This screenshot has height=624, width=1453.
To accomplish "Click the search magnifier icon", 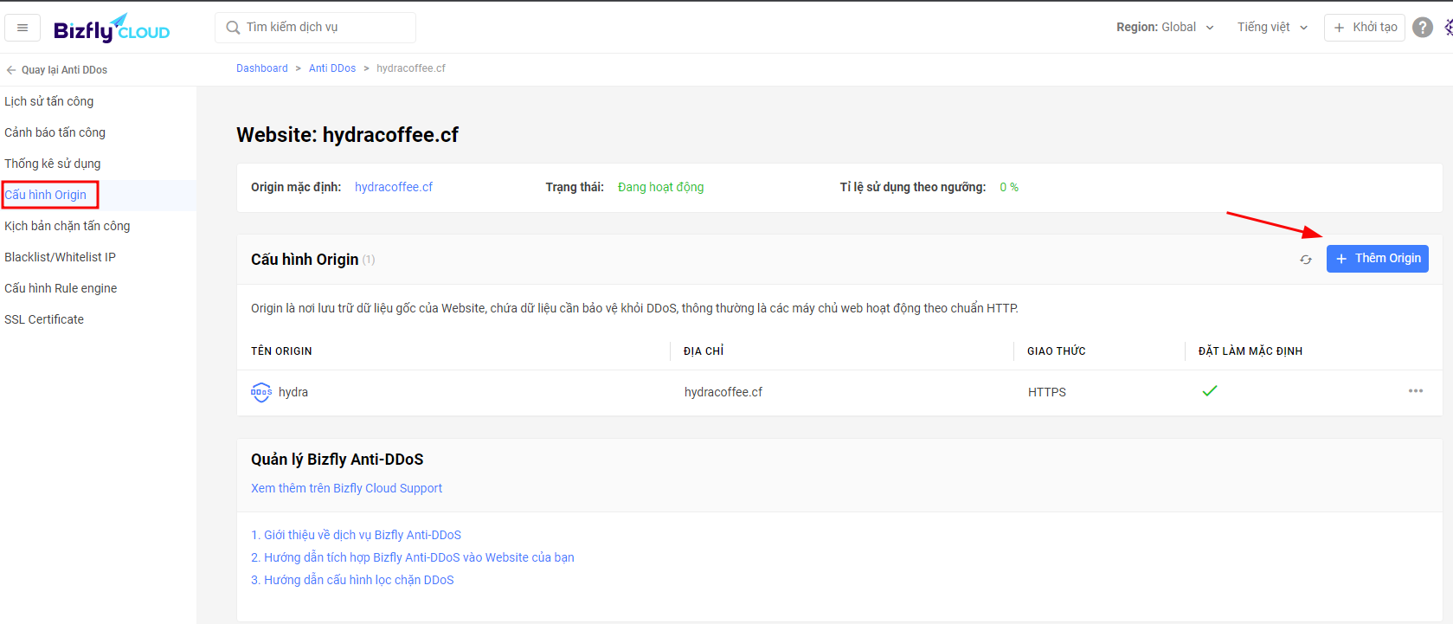I will (233, 28).
